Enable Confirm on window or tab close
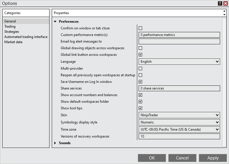229x164 pixels. pyautogui.click(x=140, y=28)
